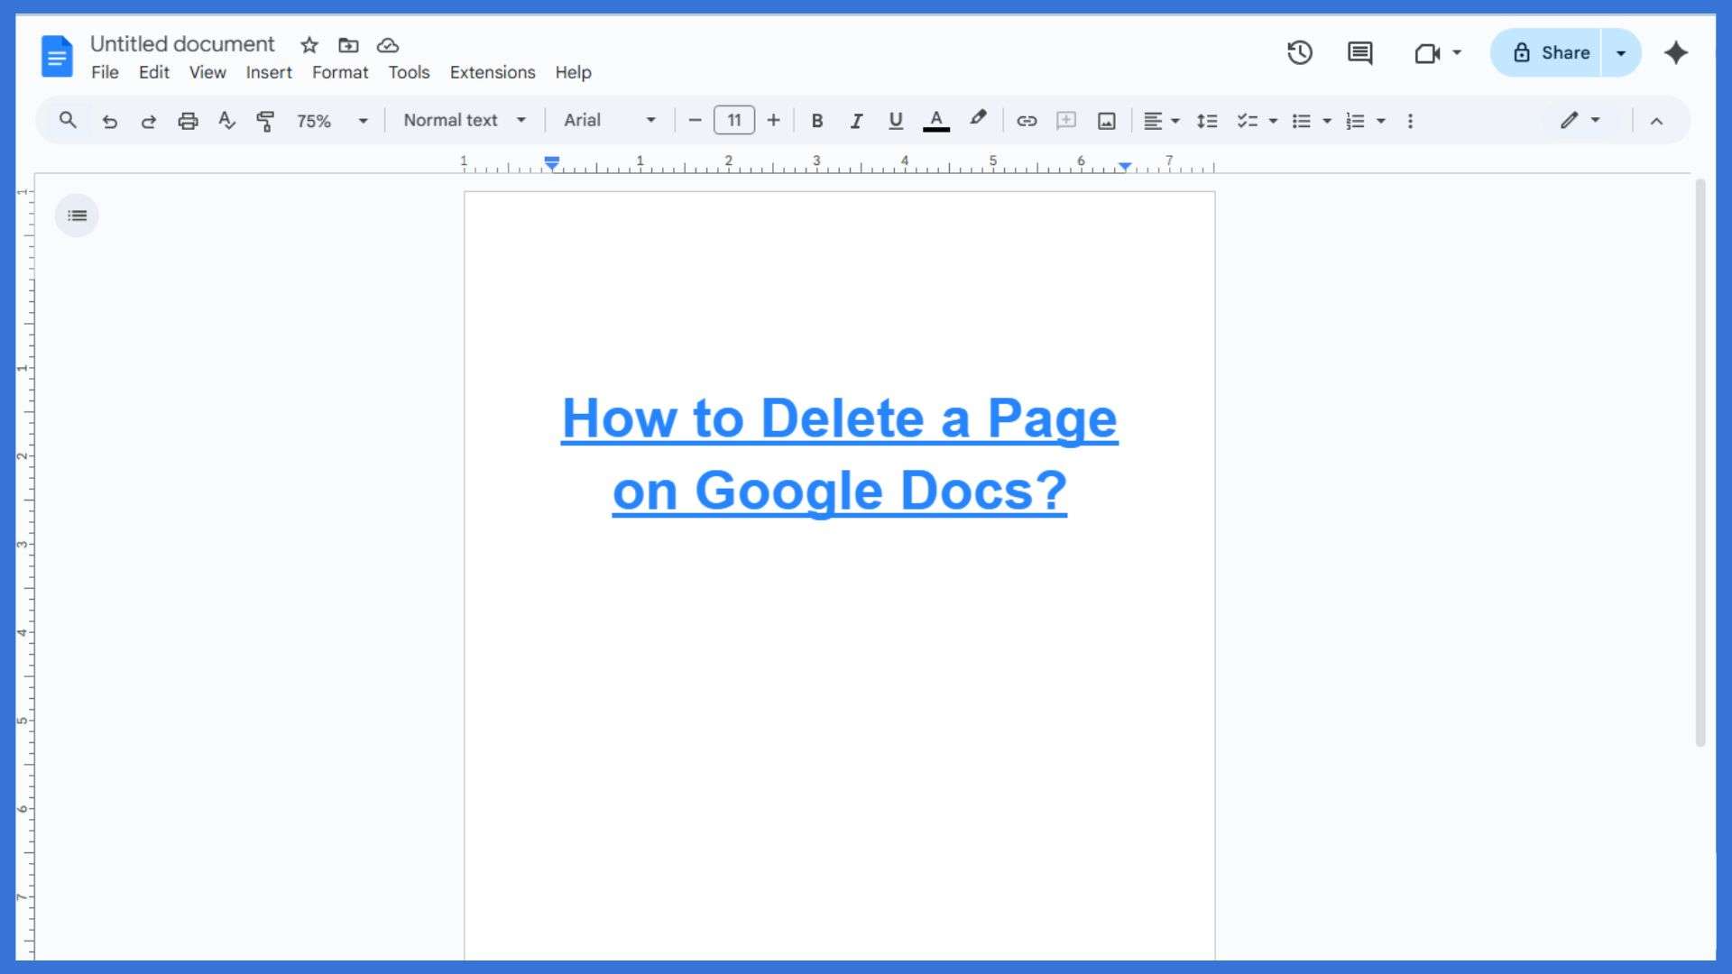Insert an image

pos(1107,121)
